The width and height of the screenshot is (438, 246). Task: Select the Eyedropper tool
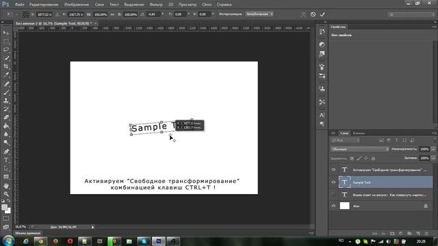6,74
